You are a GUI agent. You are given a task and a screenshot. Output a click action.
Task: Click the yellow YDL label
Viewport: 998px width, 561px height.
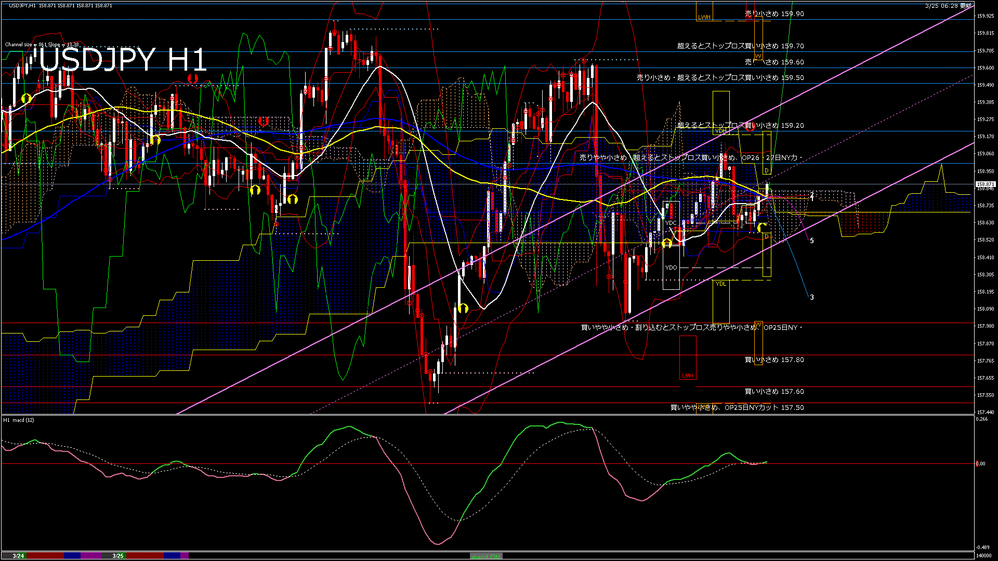pyautogui.click(x=720, y=284)
